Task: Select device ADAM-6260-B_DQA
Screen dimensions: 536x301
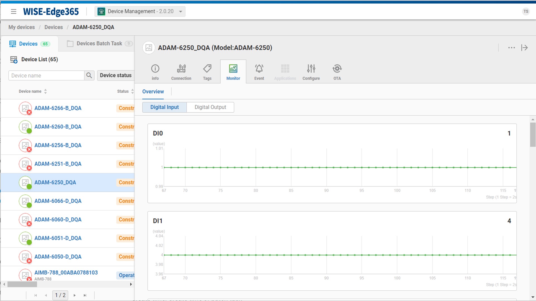Action: tap(58, 127)
